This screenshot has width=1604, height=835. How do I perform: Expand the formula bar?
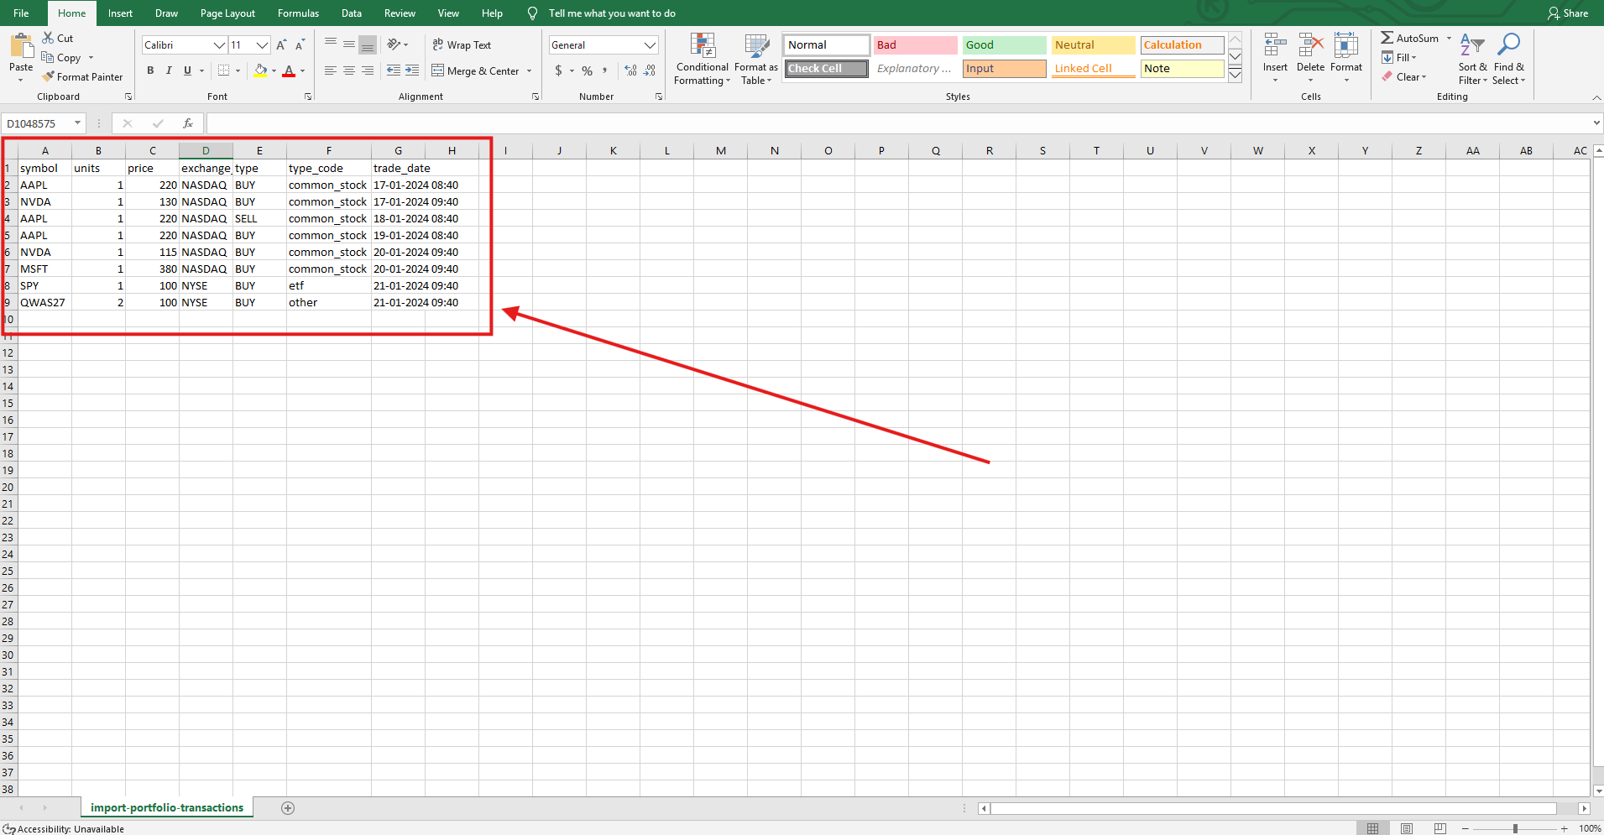click(x=1596, y=123)
